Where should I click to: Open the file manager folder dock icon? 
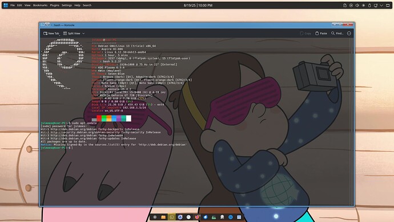coord(163,217)
